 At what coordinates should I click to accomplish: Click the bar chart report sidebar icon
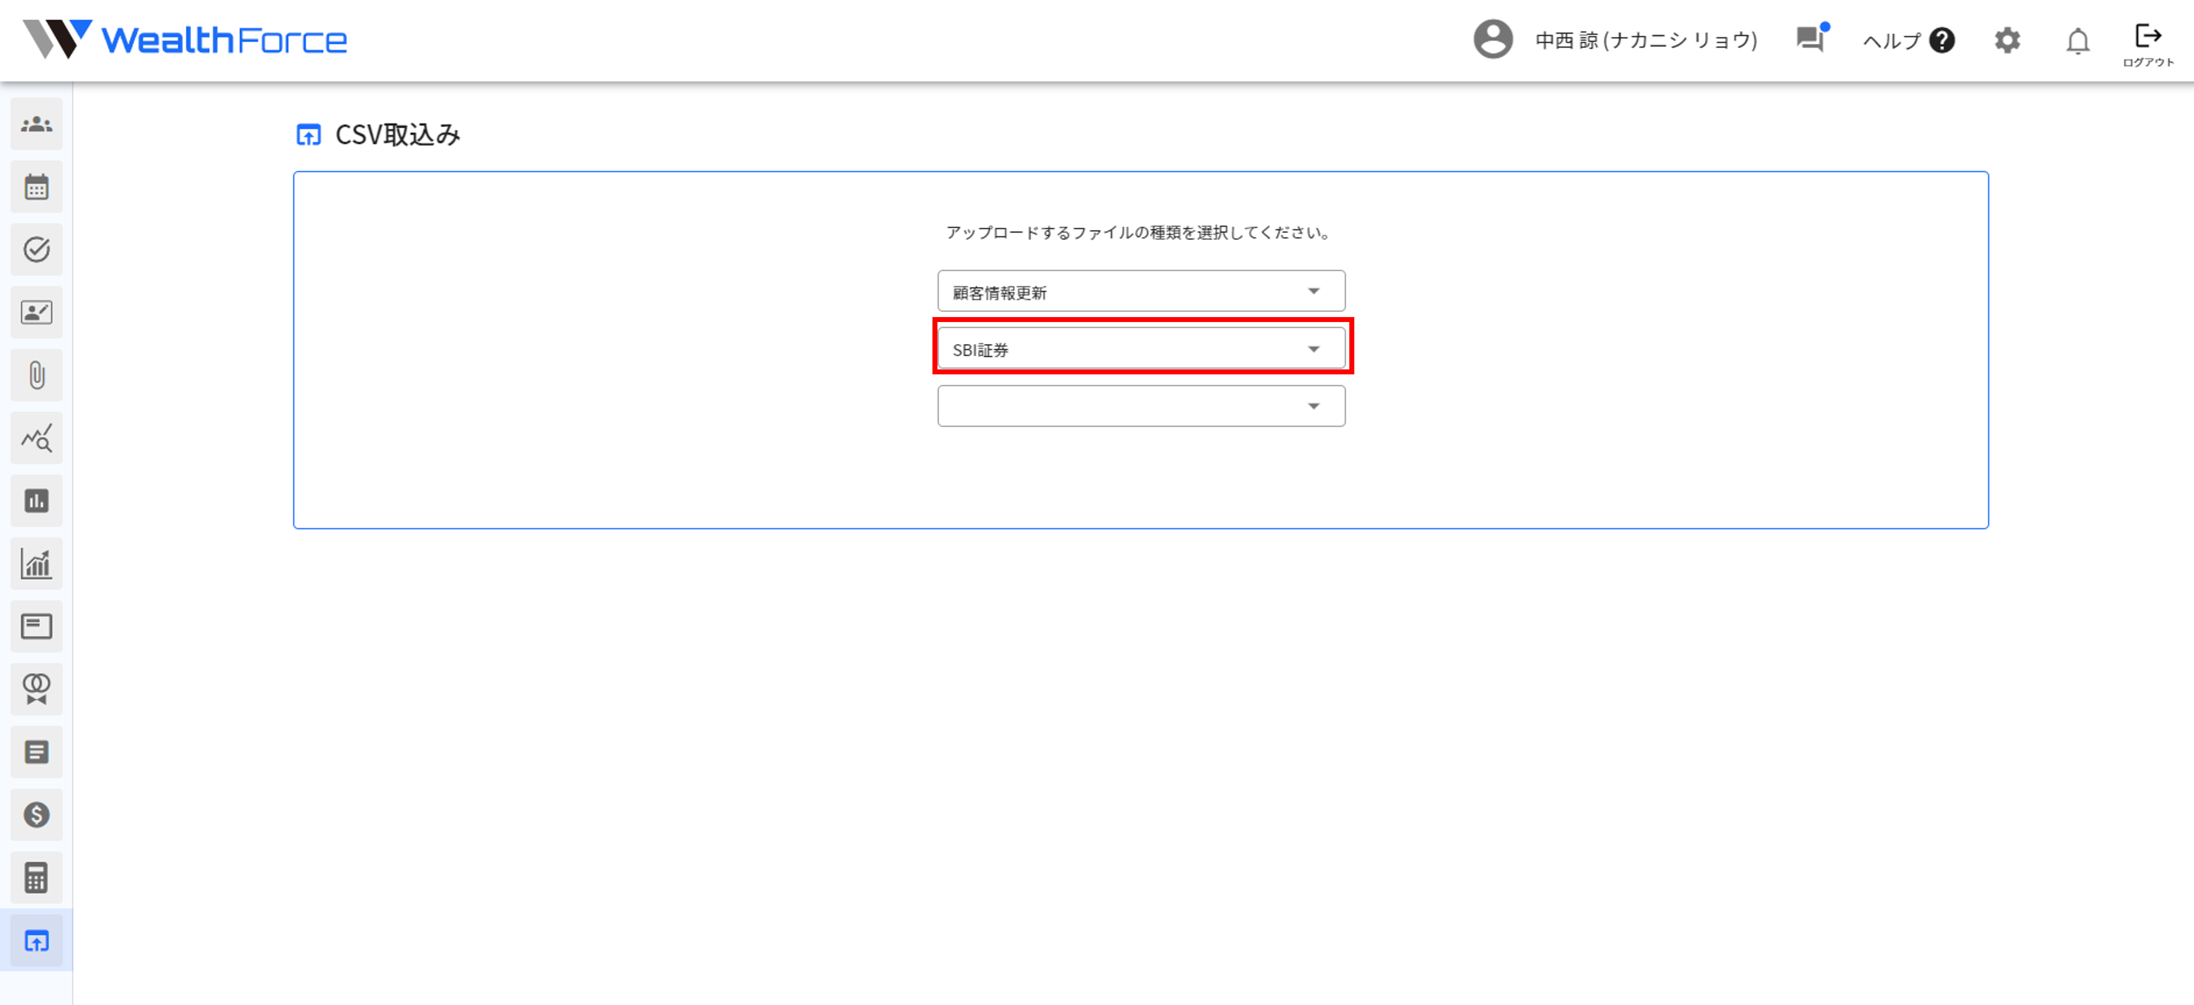[36, 501]
